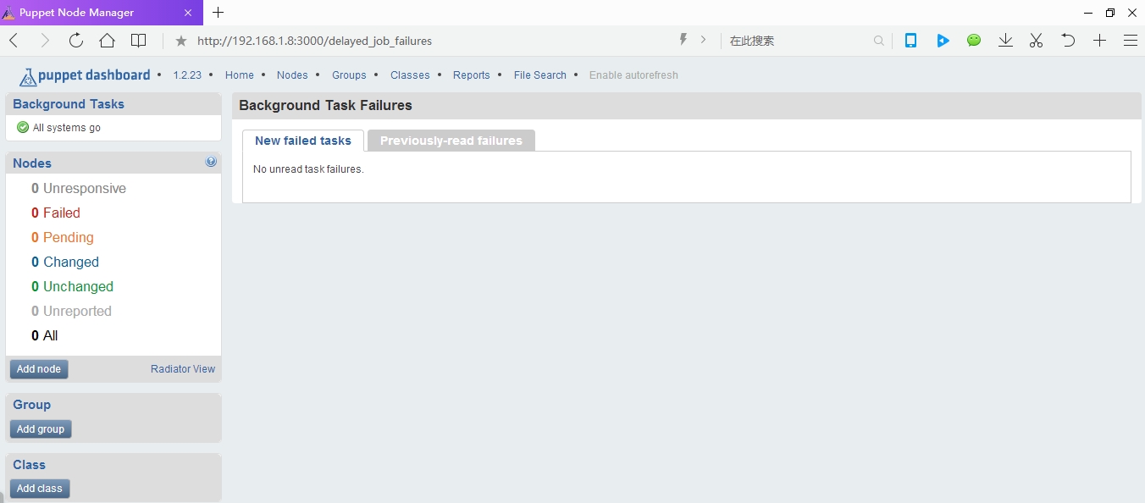Image resolution: width=1145 pixels, height=503 pixels.
Task: Open the Reports navigation link
Action: [x=472, y=75]
